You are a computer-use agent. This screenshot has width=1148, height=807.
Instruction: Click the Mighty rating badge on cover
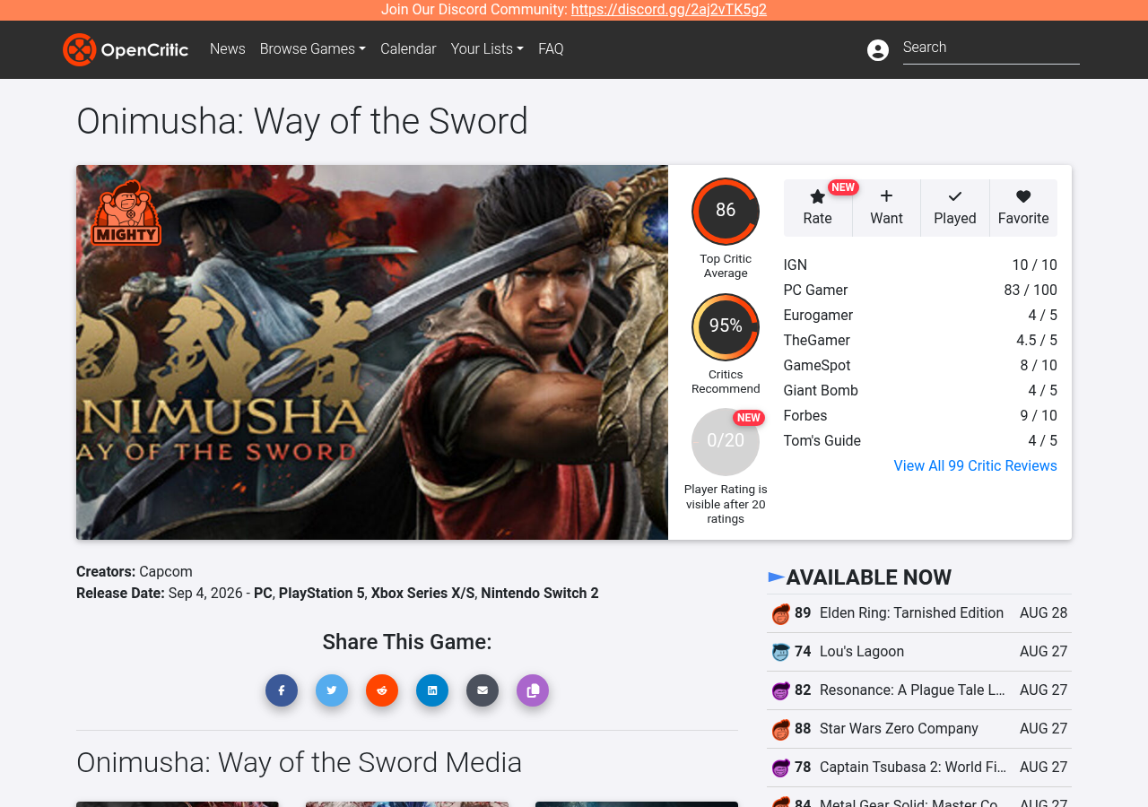pyautogui.click(x=126, y=213)
